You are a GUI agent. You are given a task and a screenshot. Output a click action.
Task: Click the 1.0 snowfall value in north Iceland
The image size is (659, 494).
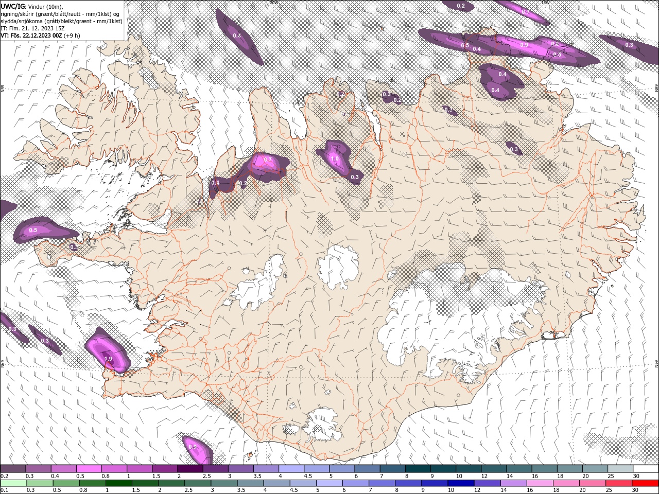(335, 159)
